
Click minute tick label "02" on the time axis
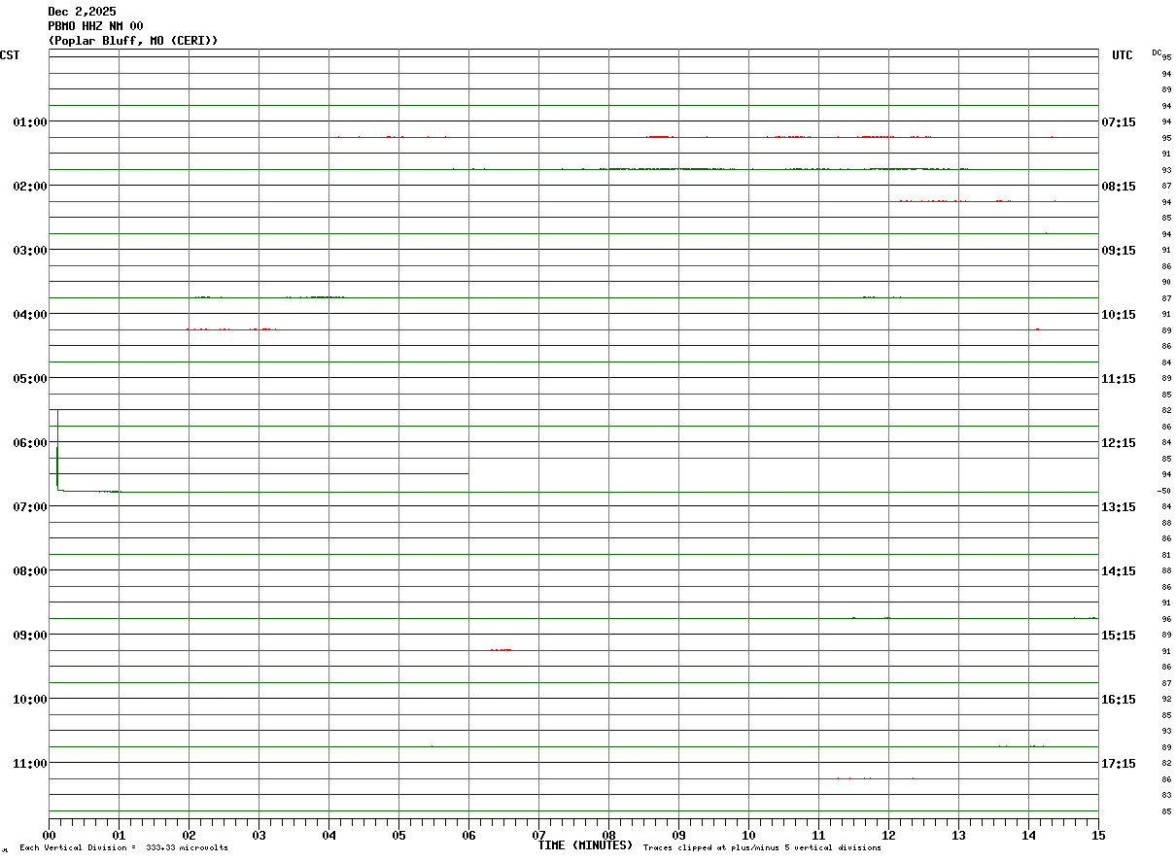pos(190,835)
